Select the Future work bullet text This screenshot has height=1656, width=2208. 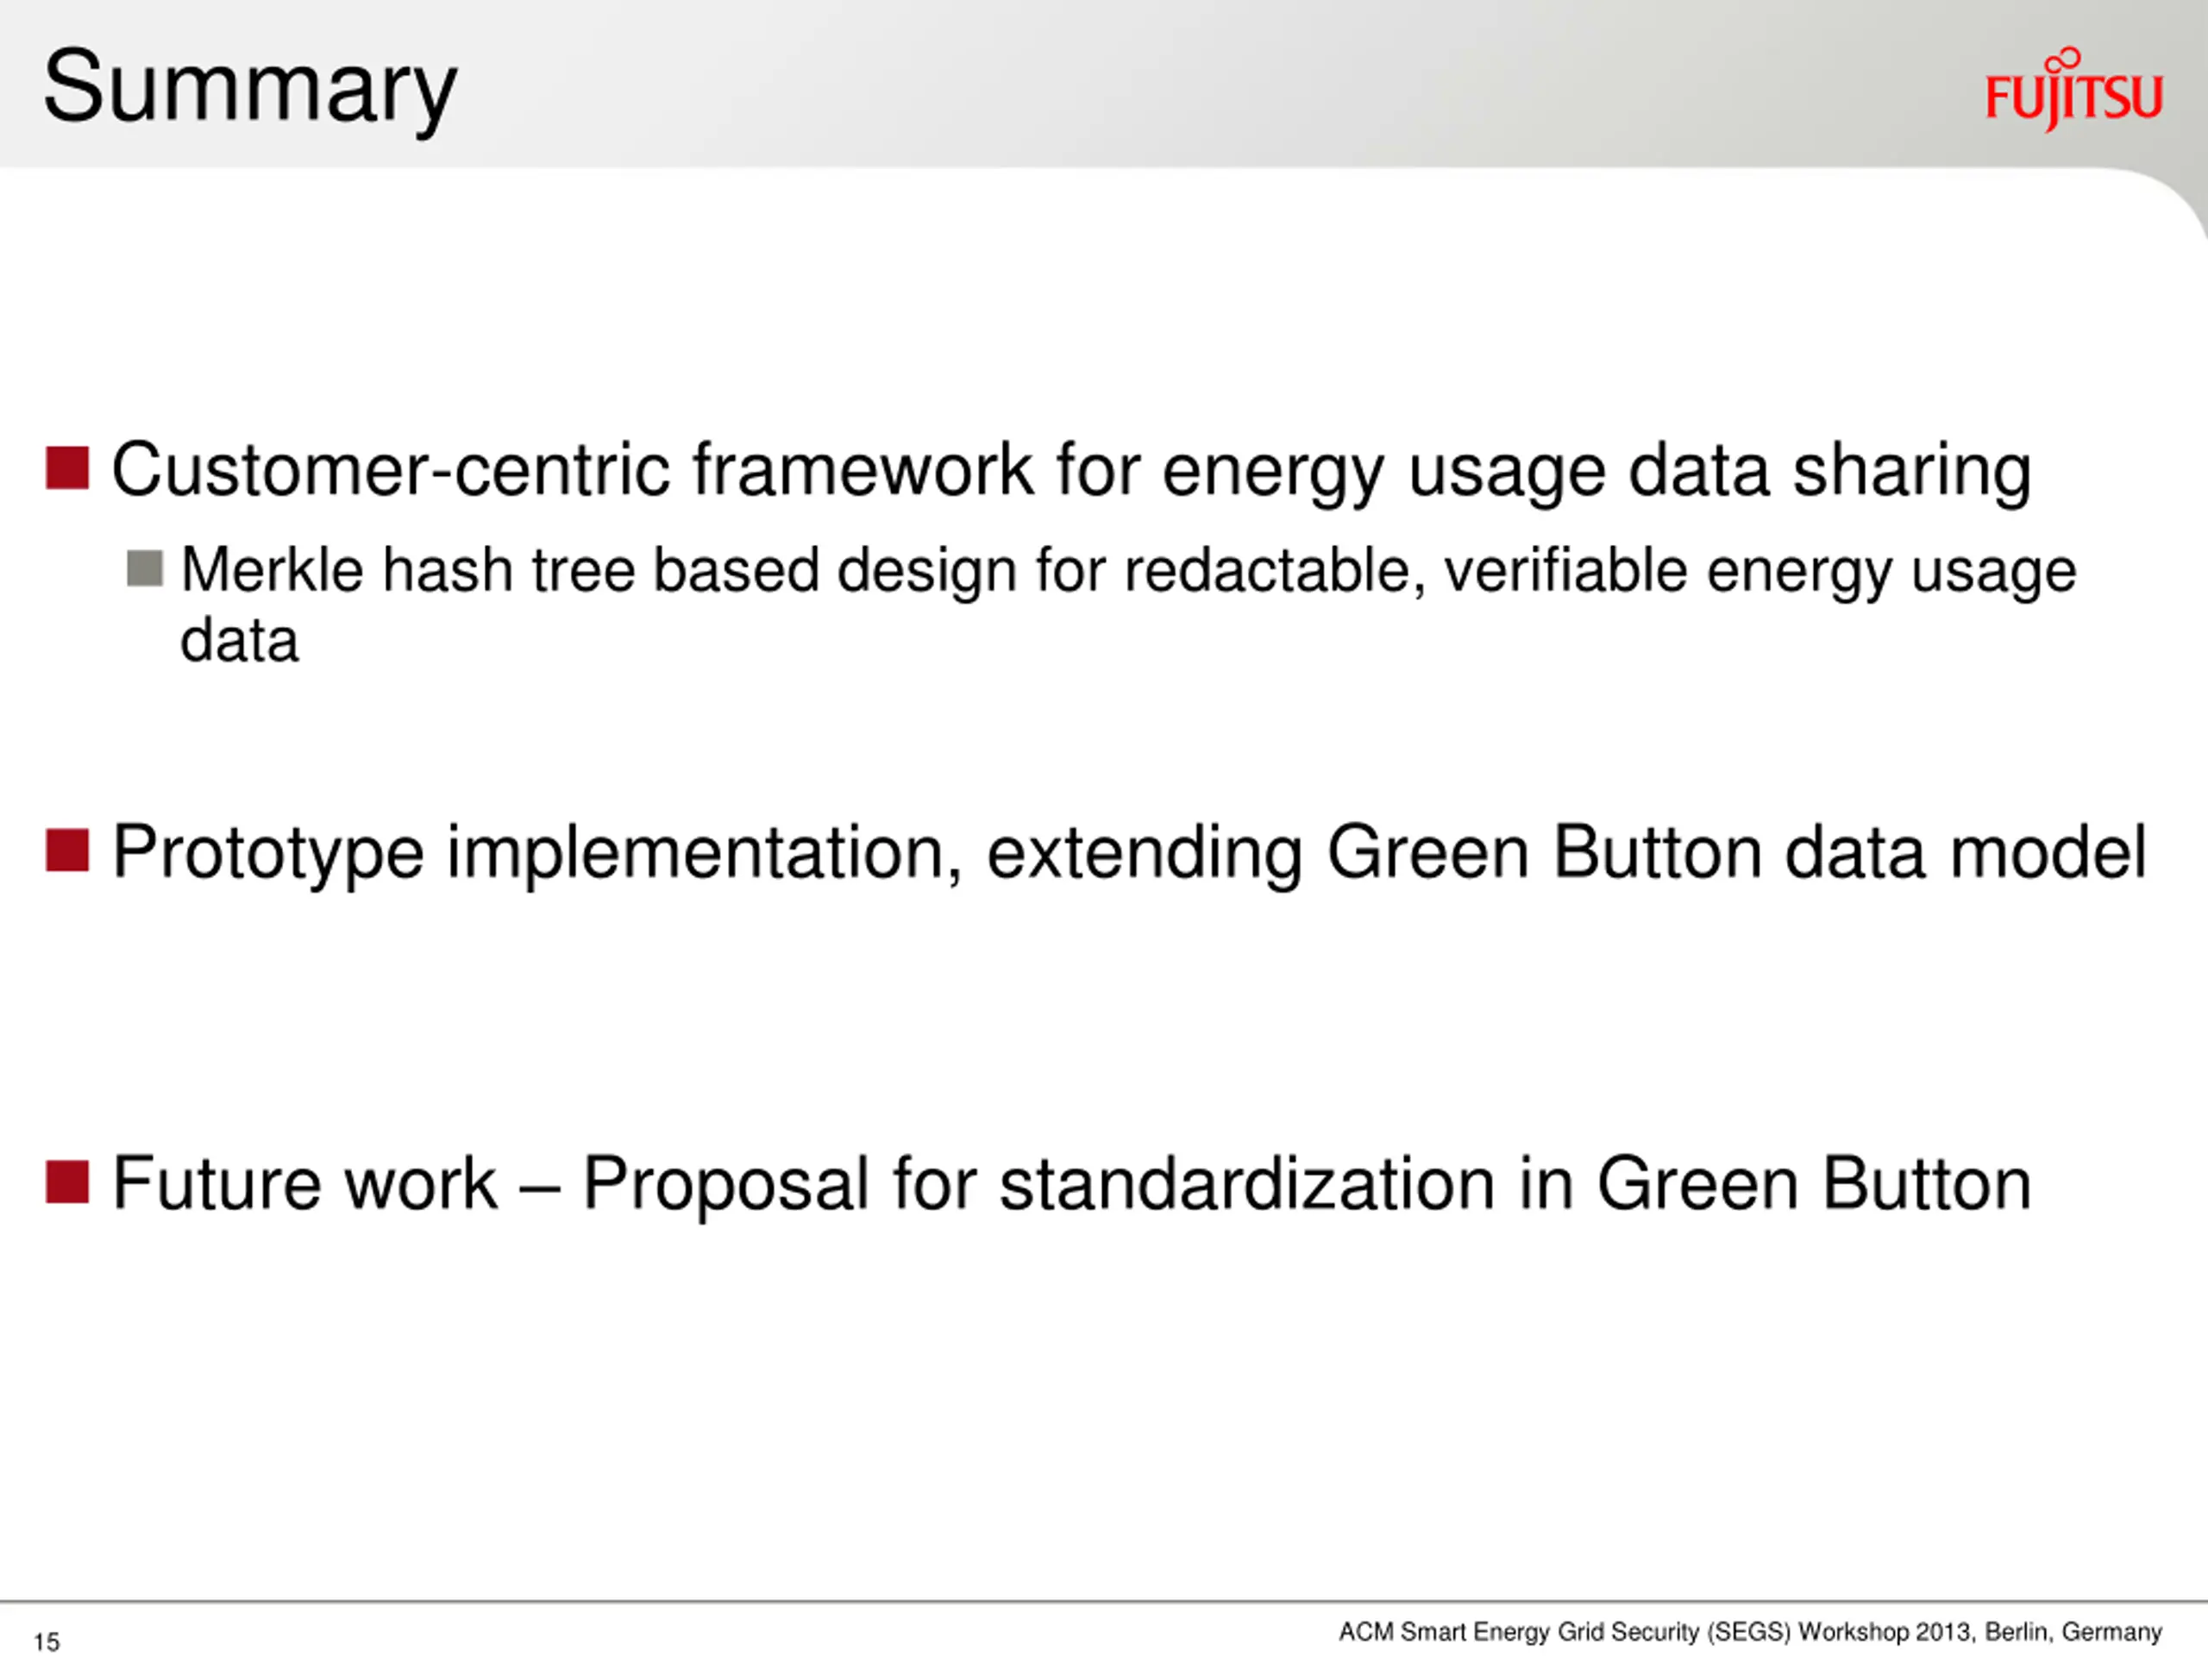(1071, 1185)
